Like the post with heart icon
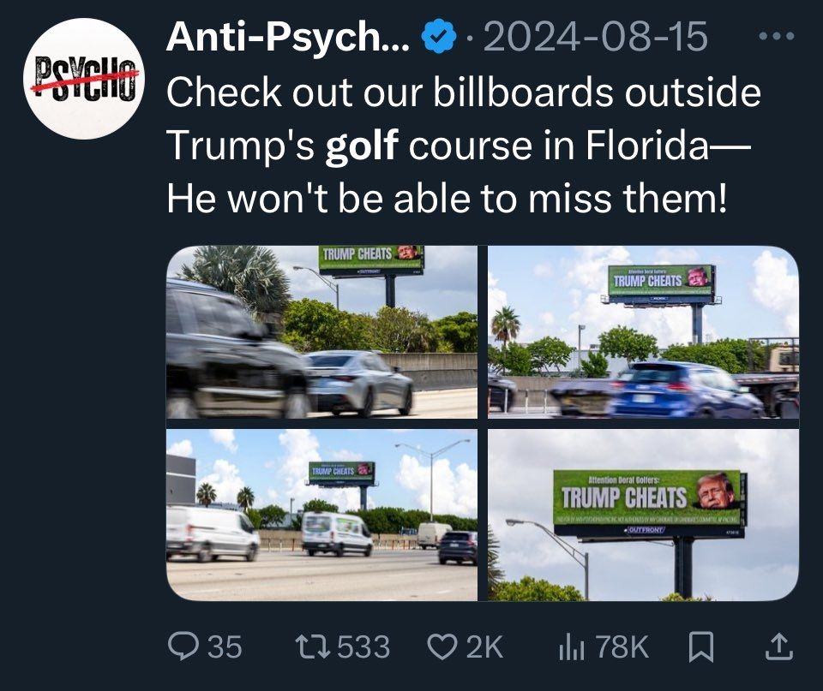The image size is (823, 691). coord(442,646)
